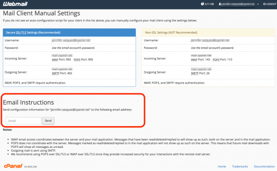Click the cPanel version number text
This screenshot has height=171, width=277.
pos(30,166)
